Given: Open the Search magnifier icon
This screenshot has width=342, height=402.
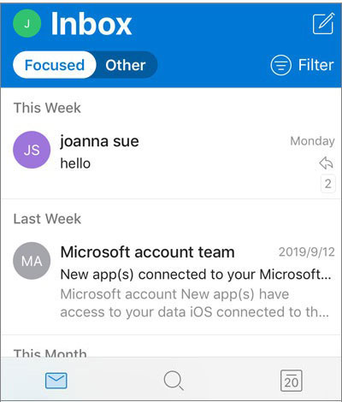Looking at the screenshot, I should (174, 381).
